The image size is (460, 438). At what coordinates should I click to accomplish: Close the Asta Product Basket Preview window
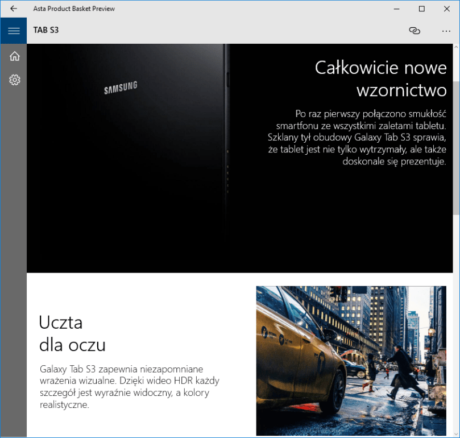point(447,9)
